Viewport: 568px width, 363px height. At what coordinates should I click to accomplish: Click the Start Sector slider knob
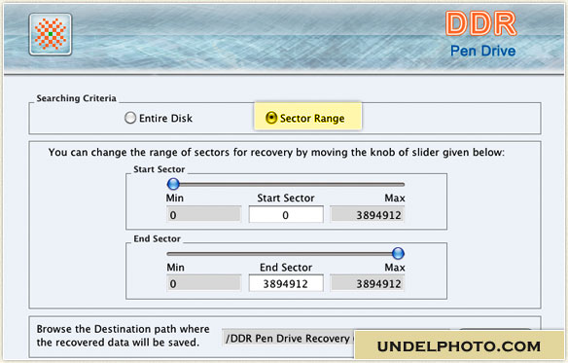[173, 184]
